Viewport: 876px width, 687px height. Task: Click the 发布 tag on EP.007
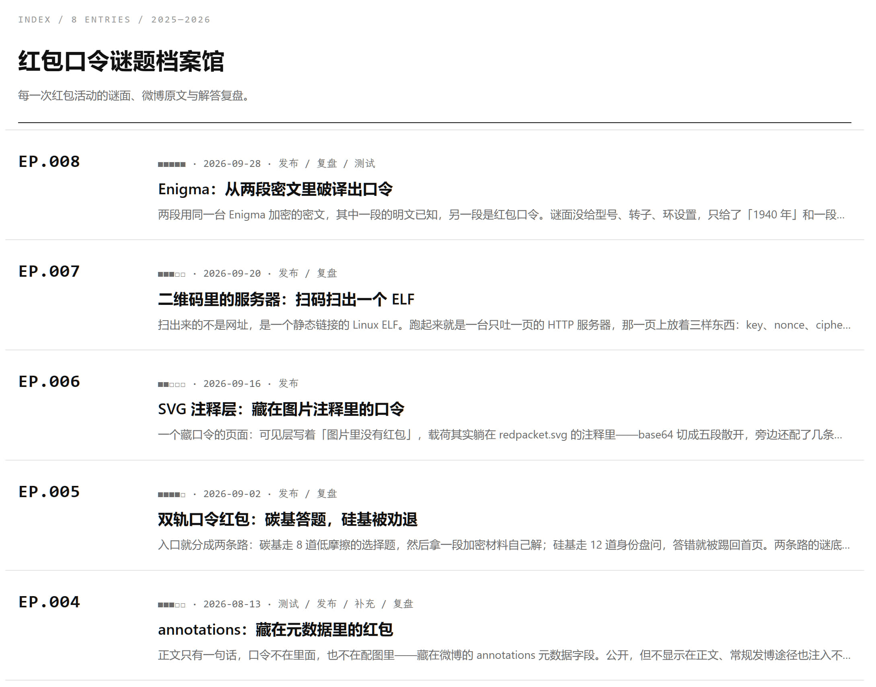pos(288,274)
